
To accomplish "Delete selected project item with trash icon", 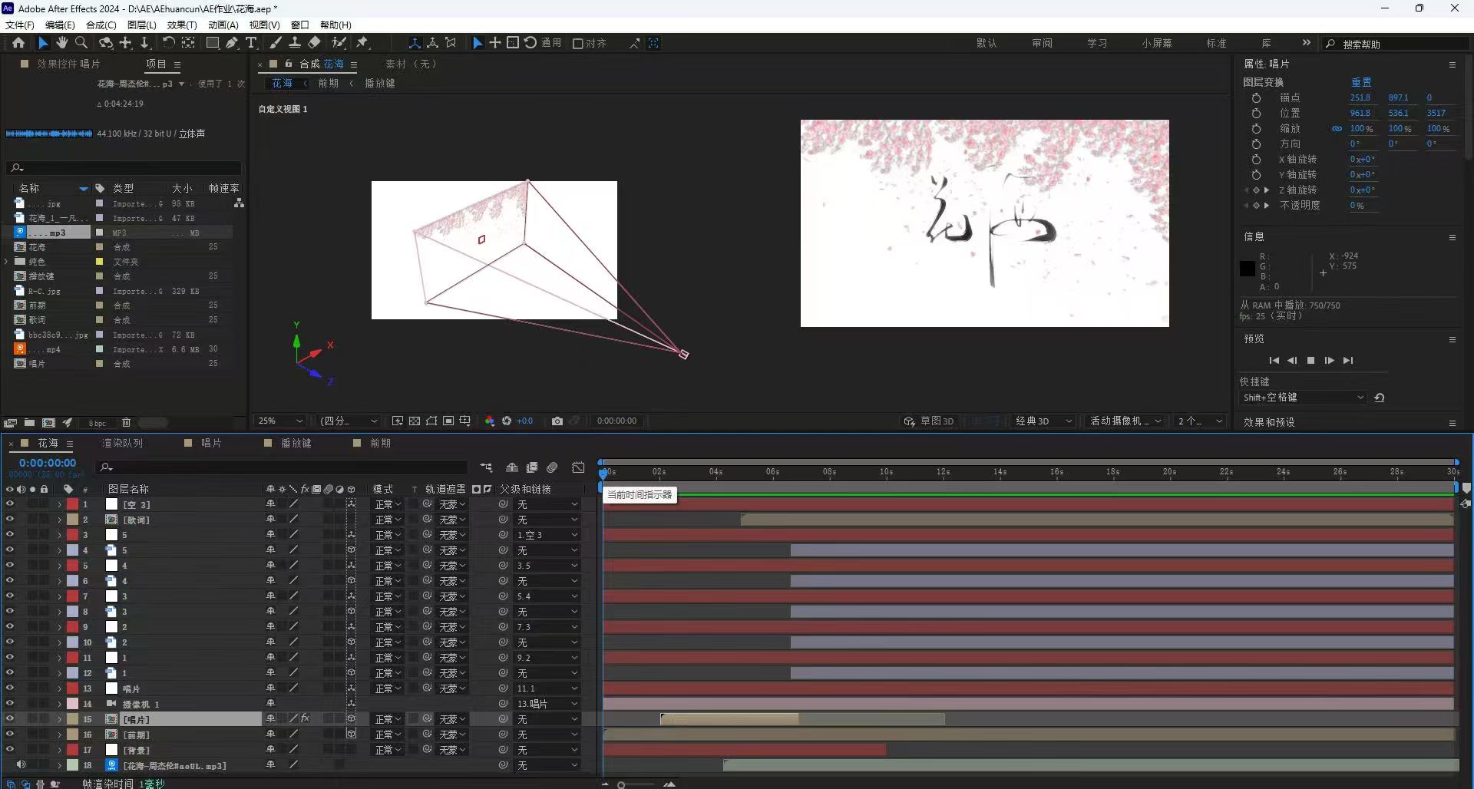I will coord(127,423).
